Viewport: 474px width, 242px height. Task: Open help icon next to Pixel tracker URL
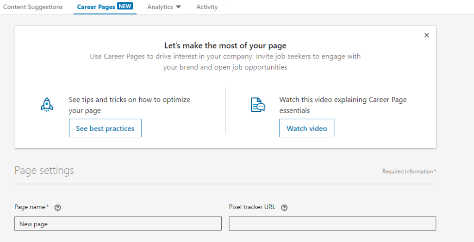coord(284,208)
